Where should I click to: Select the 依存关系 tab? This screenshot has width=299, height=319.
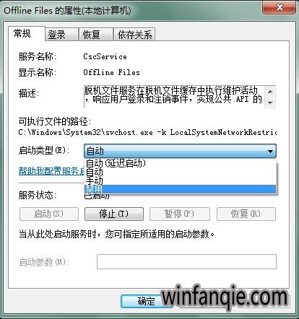coord(134,35)
